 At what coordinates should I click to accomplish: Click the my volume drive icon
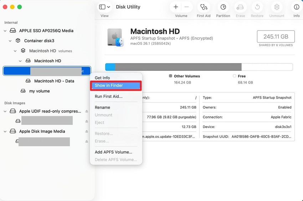(23, 91)
